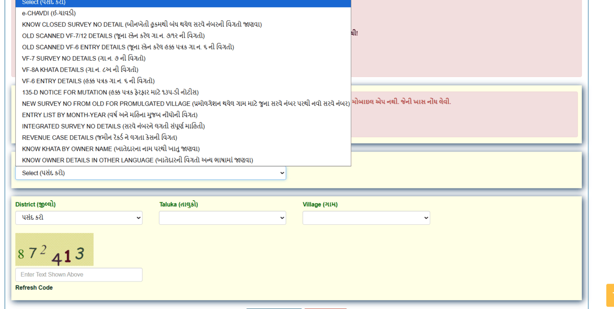Select VF-7 SURVEY NO DETAILS option

(x=83, y=58)
